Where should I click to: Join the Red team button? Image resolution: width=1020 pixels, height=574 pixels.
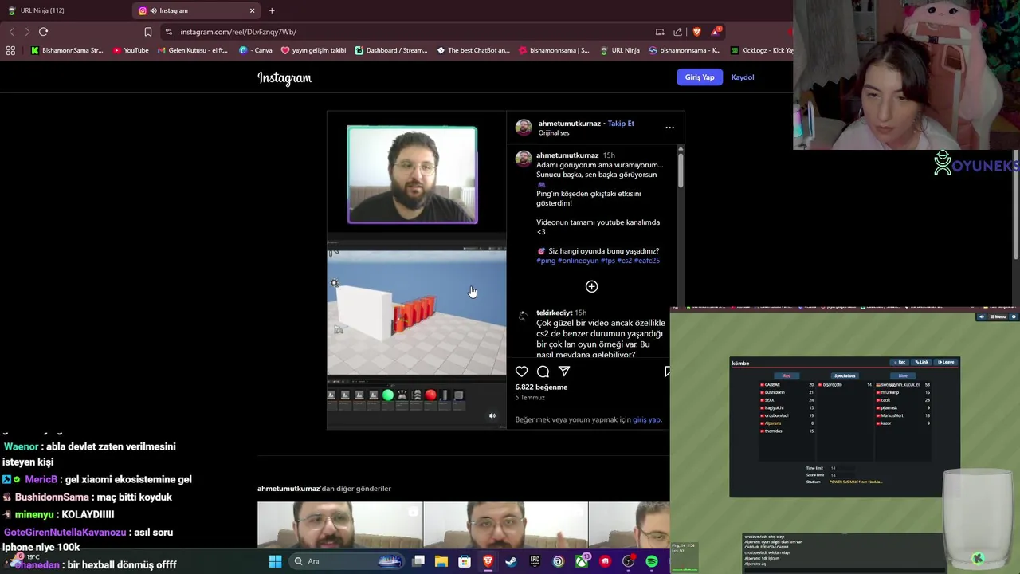787,375
